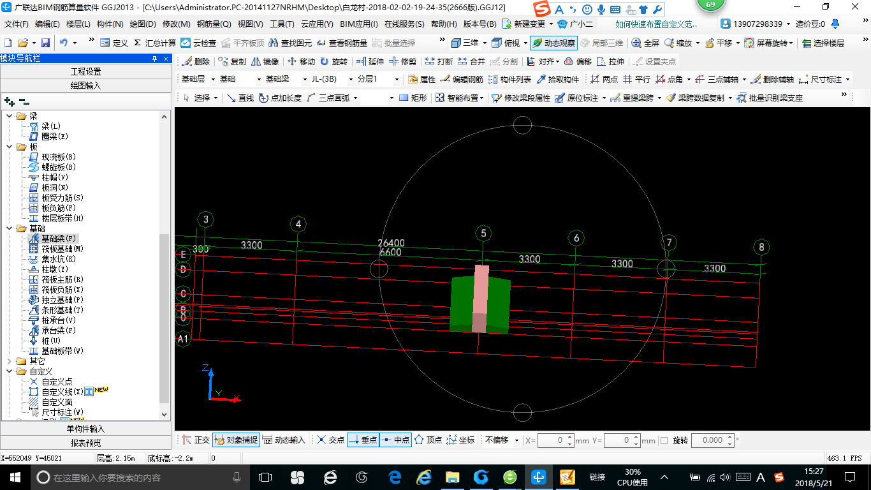The height and width of the screenshot is (490, 871).
Task: Click 批量识别梁支座 tool
Action: pyautogui.click(x=770, y=98)
